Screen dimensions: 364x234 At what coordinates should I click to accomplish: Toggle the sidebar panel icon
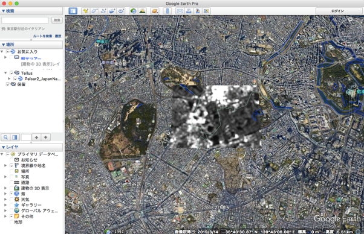pos(73,11)
